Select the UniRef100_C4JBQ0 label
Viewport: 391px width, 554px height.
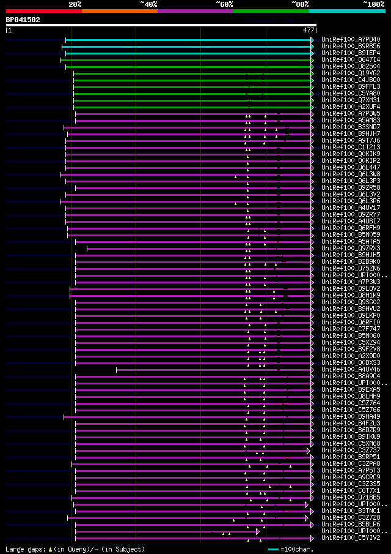click(351, 80)
